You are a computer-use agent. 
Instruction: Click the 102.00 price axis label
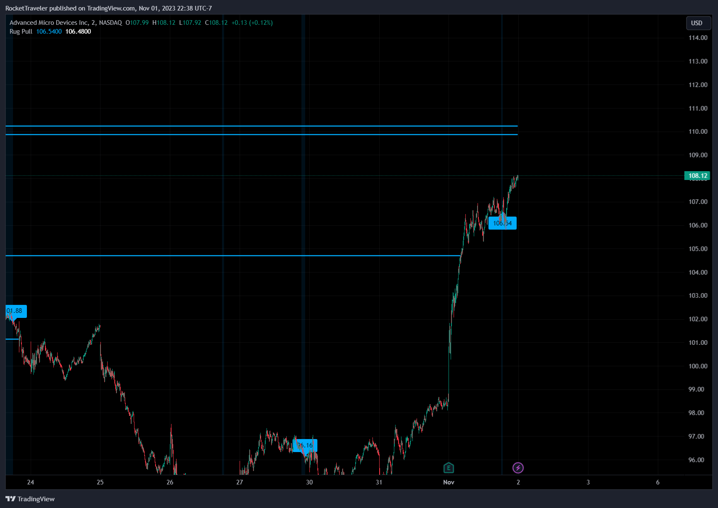tap(698, 319)
